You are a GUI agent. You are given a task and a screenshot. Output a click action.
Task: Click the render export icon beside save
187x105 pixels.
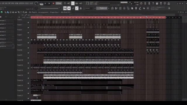coord(161,3)
